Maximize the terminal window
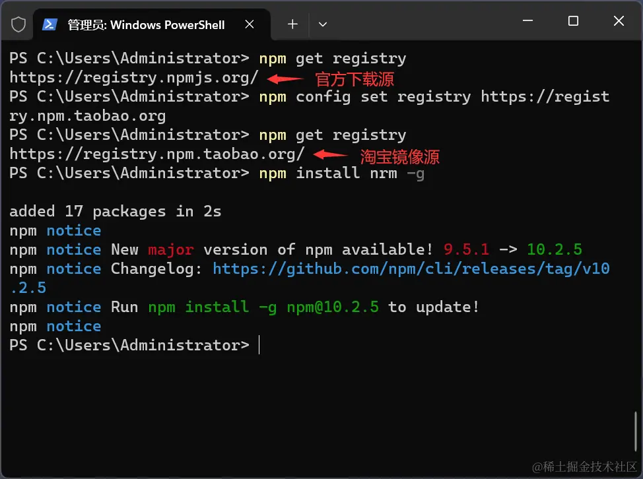 [573, 21]
